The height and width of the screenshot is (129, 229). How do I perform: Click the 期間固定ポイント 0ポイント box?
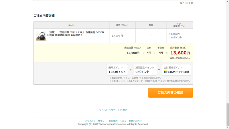(x=145, y=70)
